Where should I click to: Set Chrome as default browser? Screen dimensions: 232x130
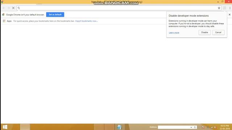coord(55,14)
